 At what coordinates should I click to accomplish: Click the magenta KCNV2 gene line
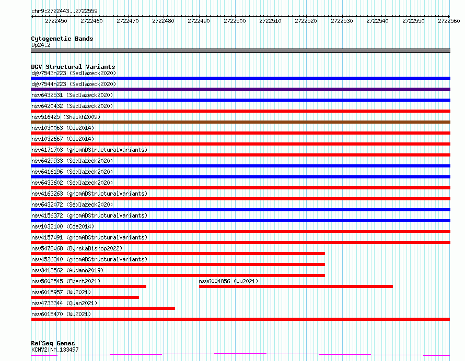pos(240,355)
